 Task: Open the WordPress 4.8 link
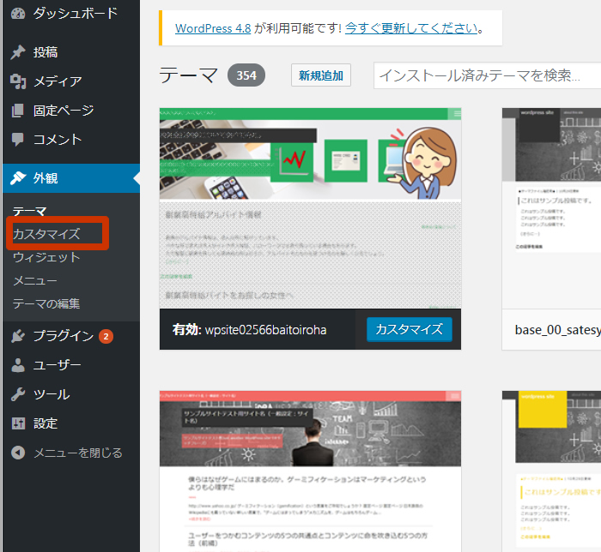pyautogui.click(x=213, y=28)
